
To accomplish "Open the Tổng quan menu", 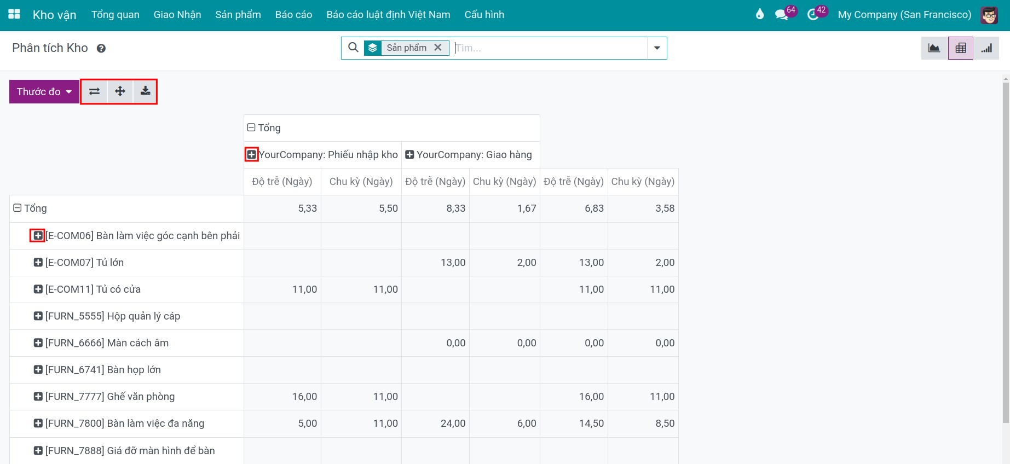I will [x=116, y=15].
